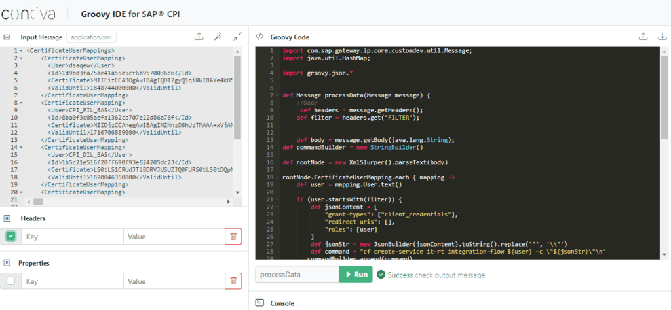Uncheck the header row checkbox

(x=11, y=236)
